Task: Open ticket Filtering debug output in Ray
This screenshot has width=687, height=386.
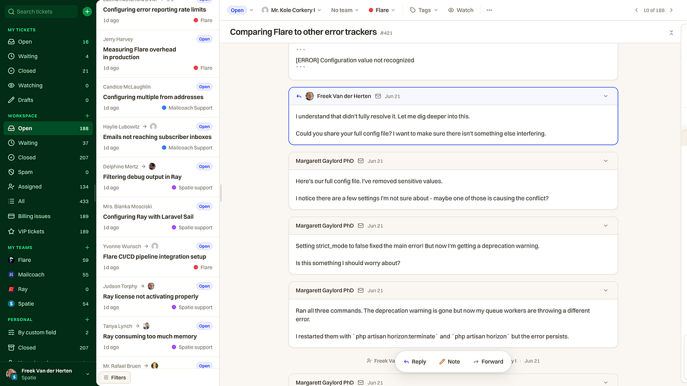Action: pyautogui.click(x=158, y=177)
